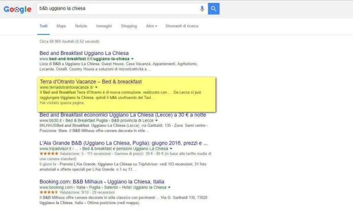Image resolution: width=353 pixels, height=212 pixels.
Task: Open Terra d'Otranto Vacanze highlighted result
Action: pos(91,82)
